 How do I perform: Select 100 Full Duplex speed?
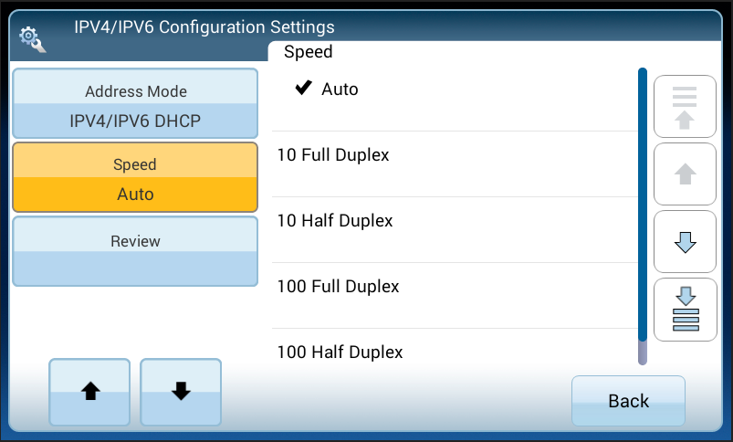click(x=338, y=287)
